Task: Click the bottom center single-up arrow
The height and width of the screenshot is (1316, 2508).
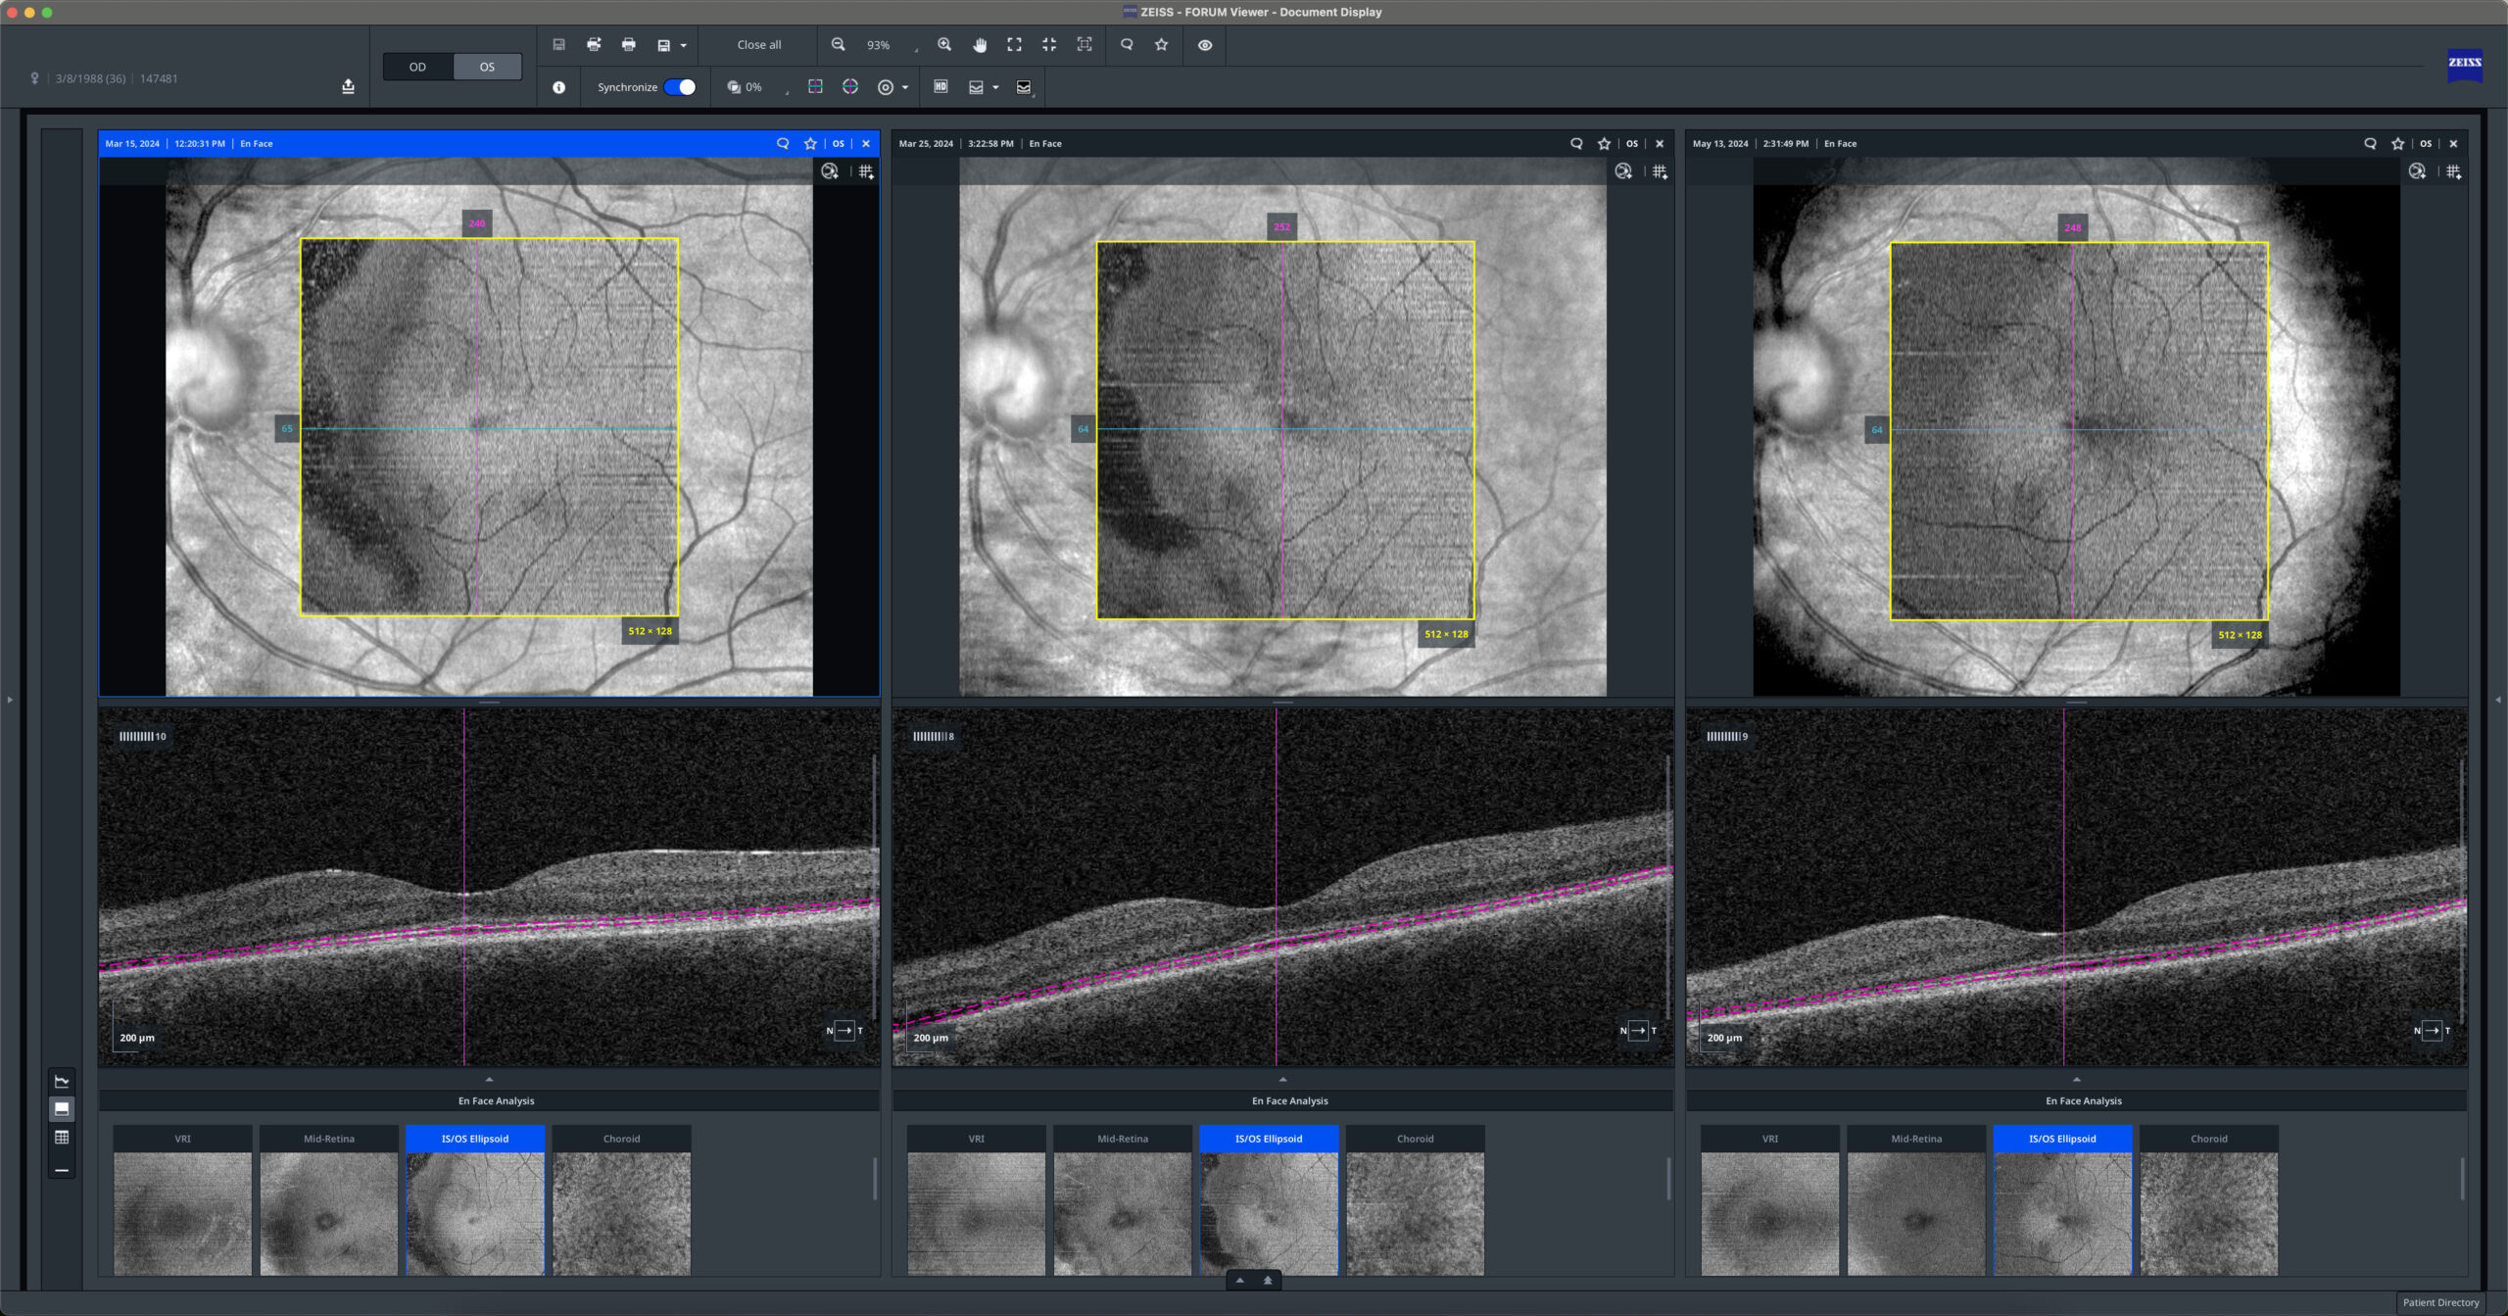Action: (1239, 1280)
